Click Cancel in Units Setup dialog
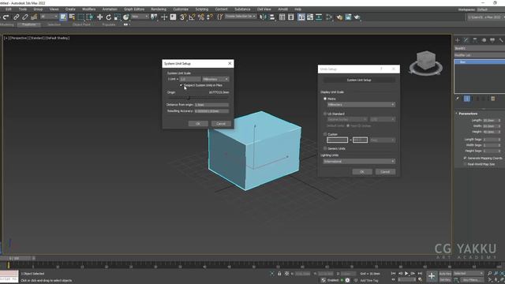Screen dimensions: 505x284 coord(385,172)
